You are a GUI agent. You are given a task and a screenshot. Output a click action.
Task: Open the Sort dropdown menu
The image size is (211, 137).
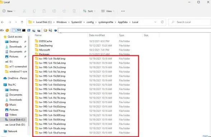tap(89, 11)
